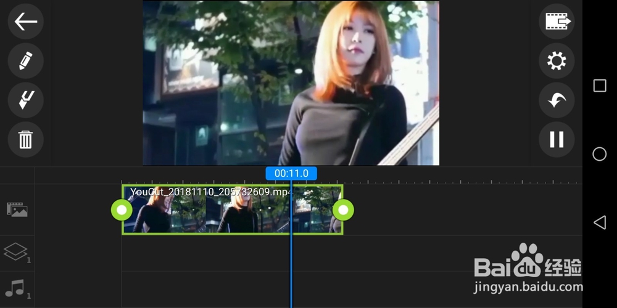Tap the clip's left trim handle

122,210
